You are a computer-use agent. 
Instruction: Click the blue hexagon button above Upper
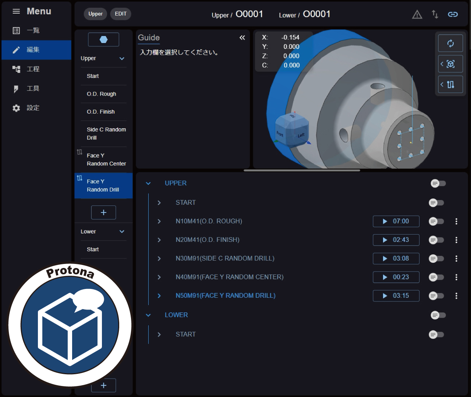(103, 40)
